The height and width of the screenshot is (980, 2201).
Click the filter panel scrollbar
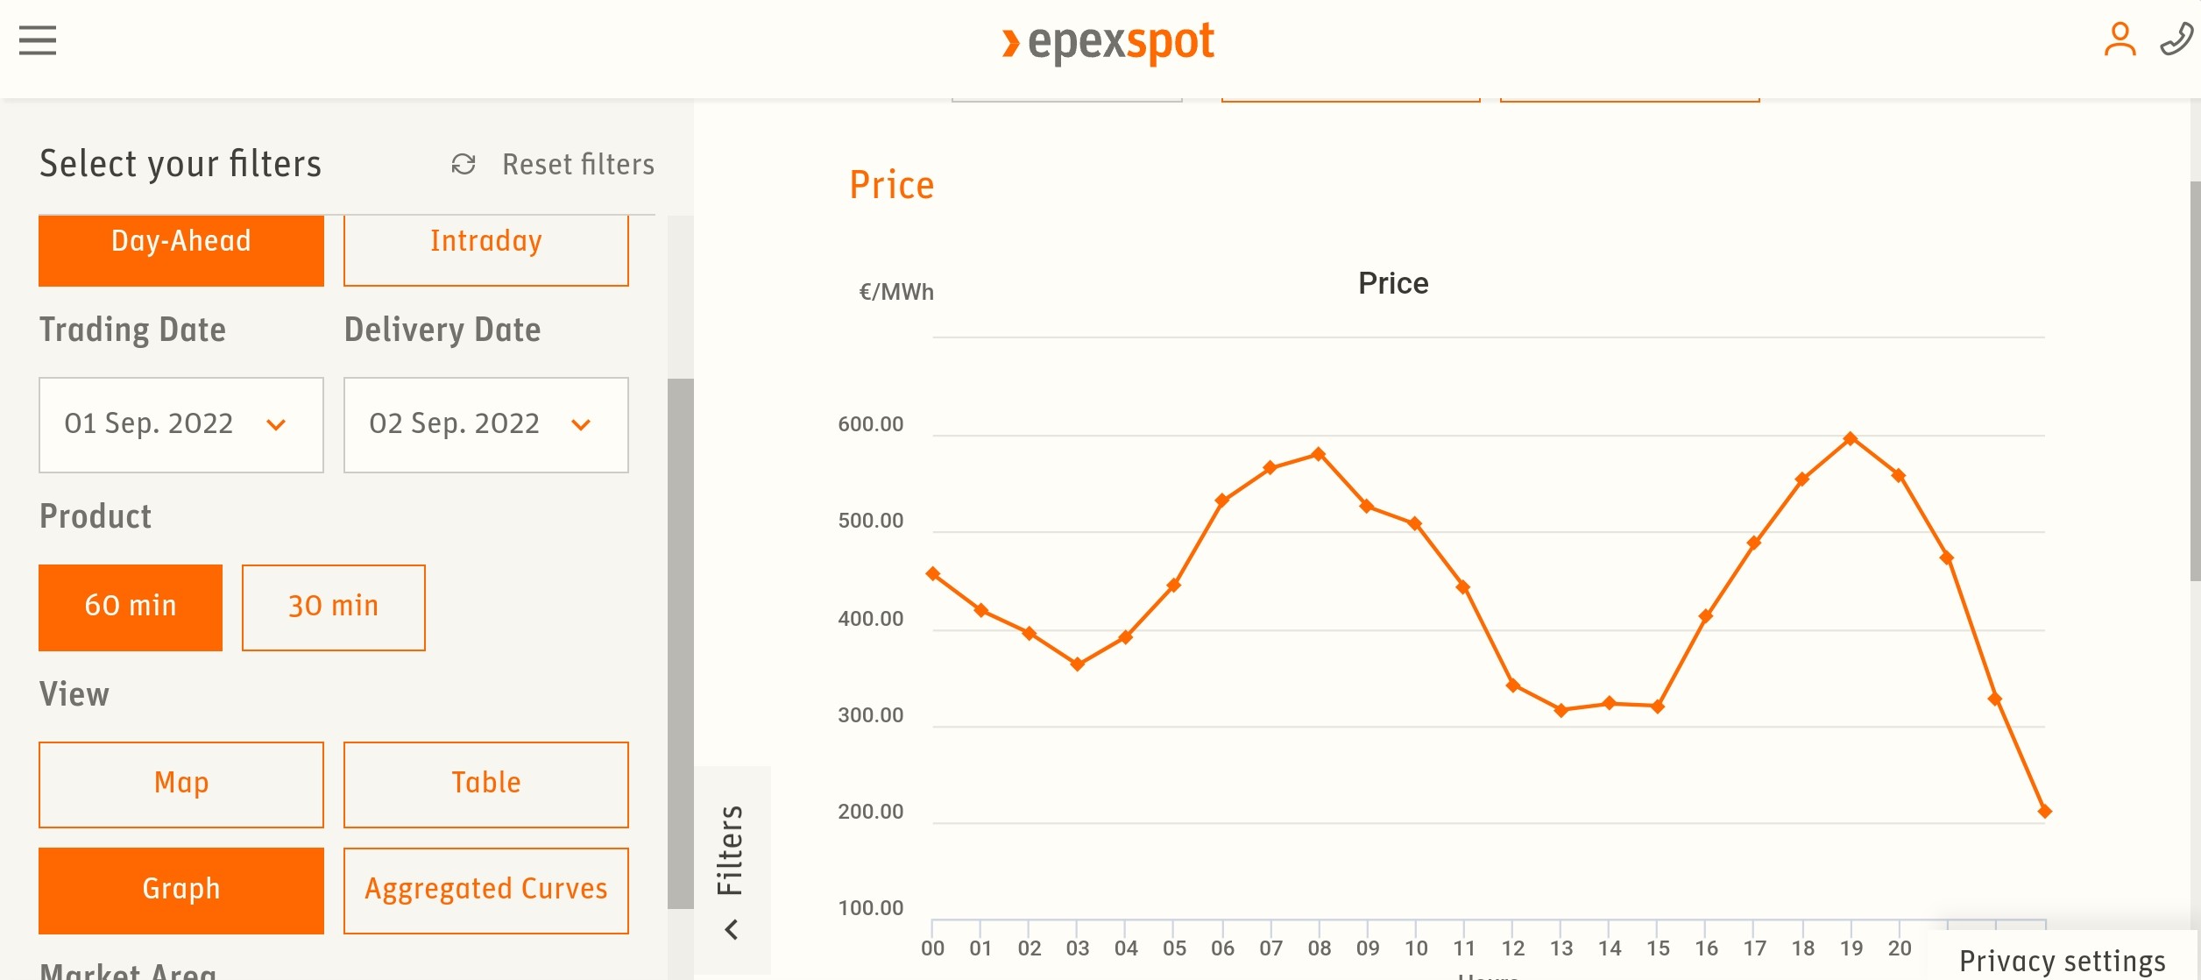pos(680,643)
